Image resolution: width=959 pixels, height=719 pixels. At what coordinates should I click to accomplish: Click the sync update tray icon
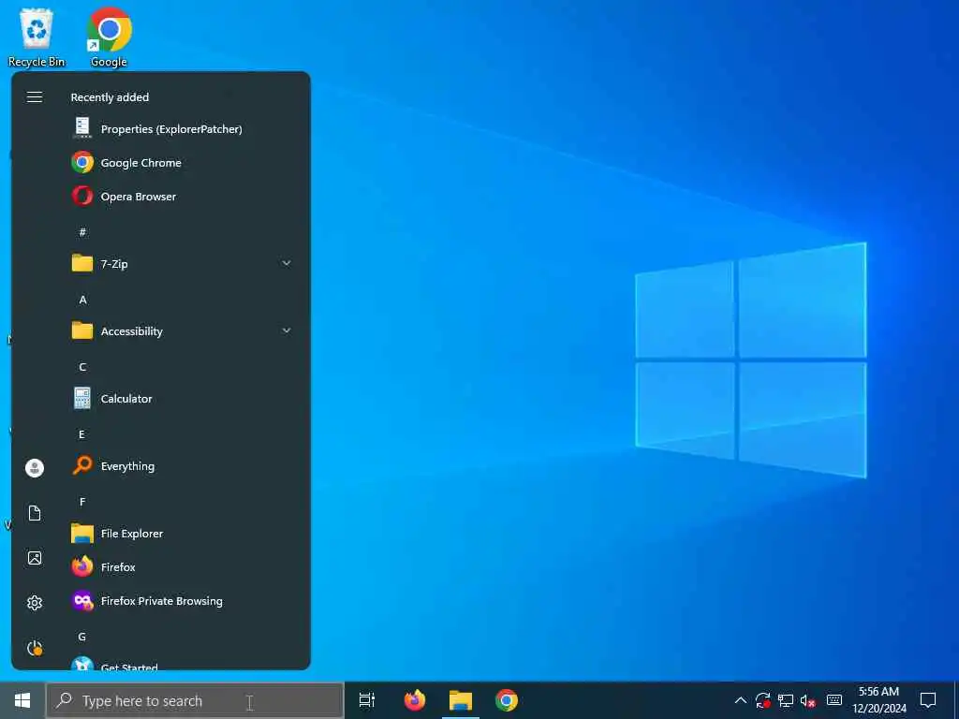[762, 700]
